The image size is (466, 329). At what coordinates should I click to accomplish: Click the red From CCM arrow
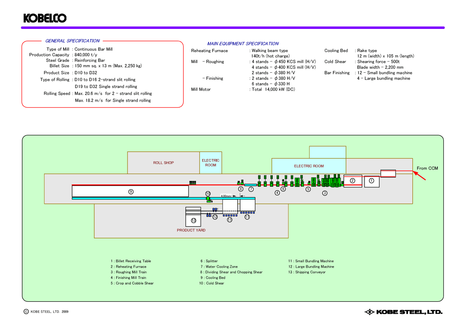tap(419, 175)
